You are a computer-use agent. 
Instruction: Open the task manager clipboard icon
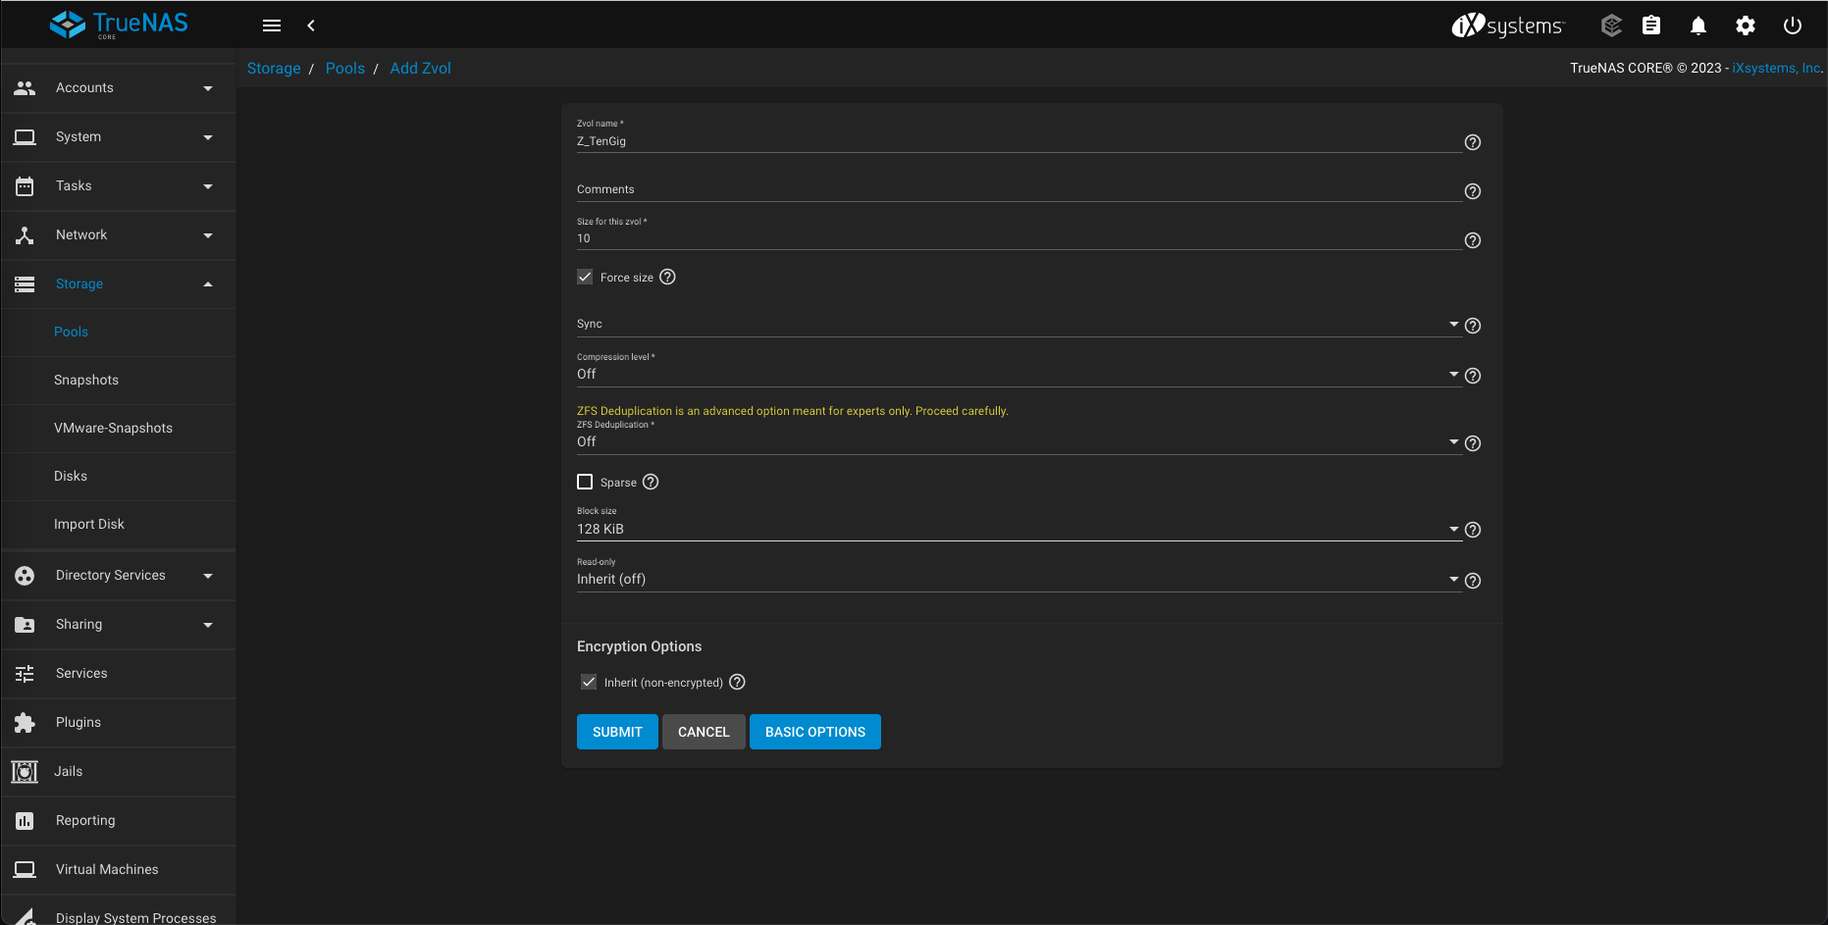[1651, 26]
